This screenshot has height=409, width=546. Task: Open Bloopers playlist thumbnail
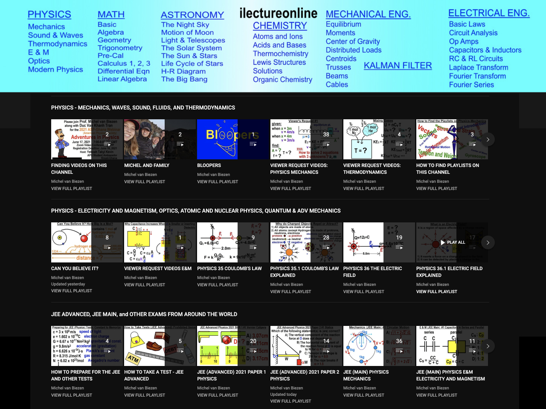tap(233, 139)
